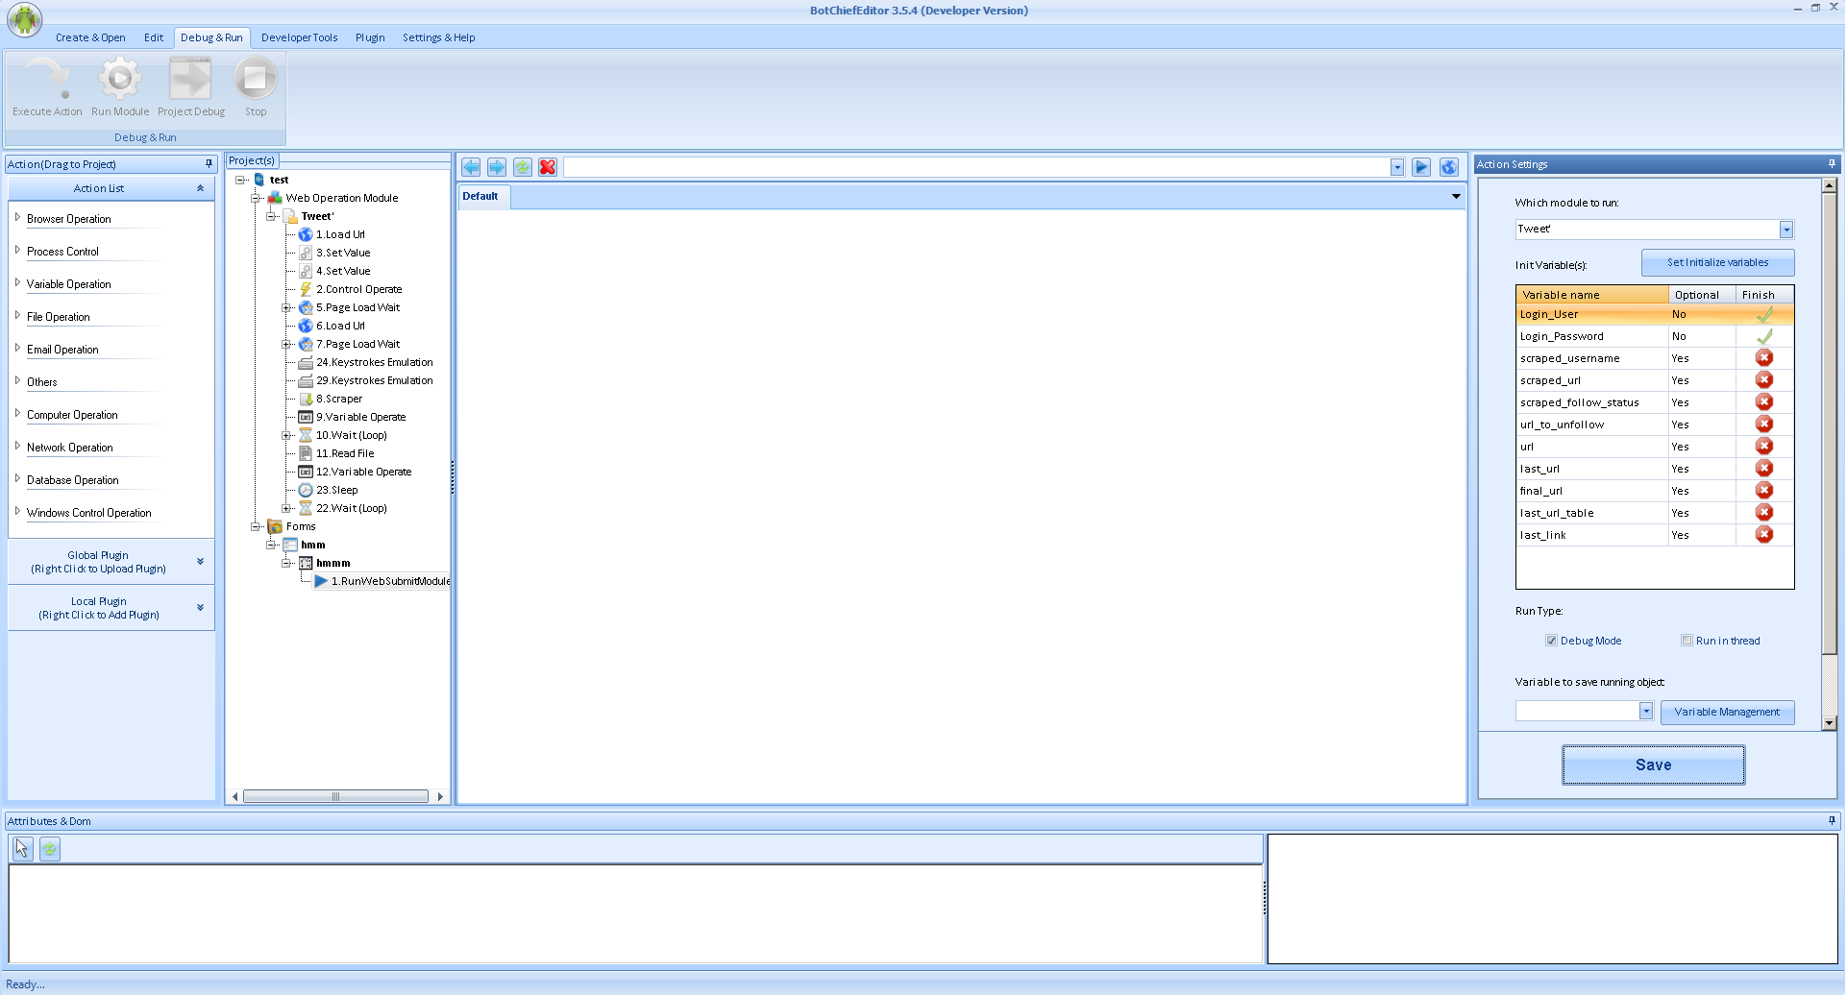Click the Run Module icon

pos(120,79)
